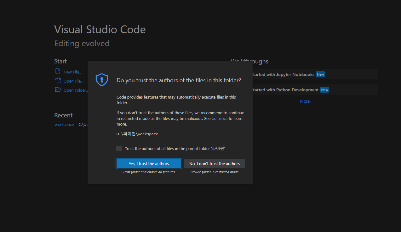Click the "Open Folder..." link
Image resolution: width=401 pixels, height=232 pixels.
[76, 90]
